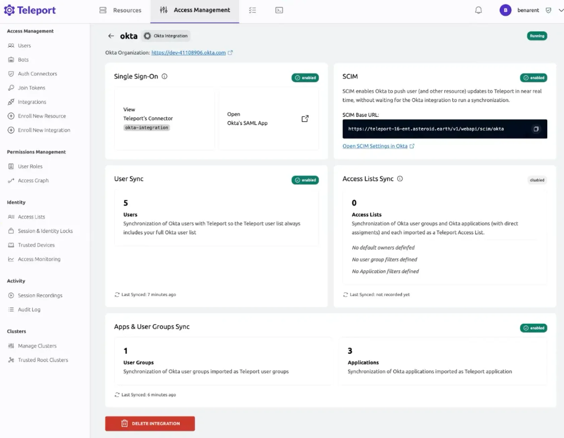Open Audit Log in the sidebar
The width and height of the screenshot is (564, 438).
[x=29, y=310]
